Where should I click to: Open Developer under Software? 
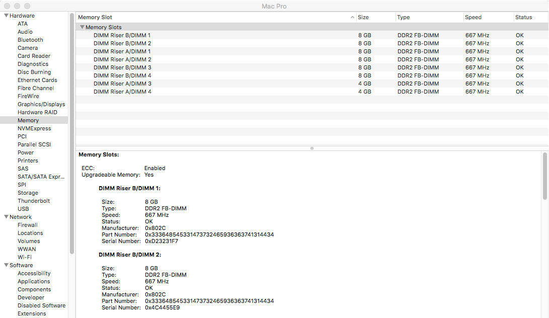(x=31, y=297)
